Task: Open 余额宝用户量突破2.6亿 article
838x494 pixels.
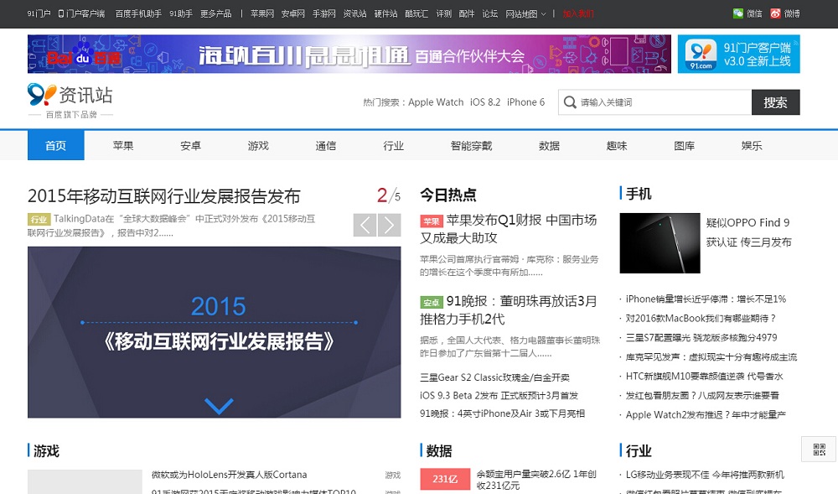Action: coord(536,480)
